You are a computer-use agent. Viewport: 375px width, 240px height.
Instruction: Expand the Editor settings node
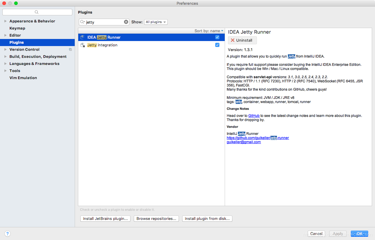(x=5, y=35)
